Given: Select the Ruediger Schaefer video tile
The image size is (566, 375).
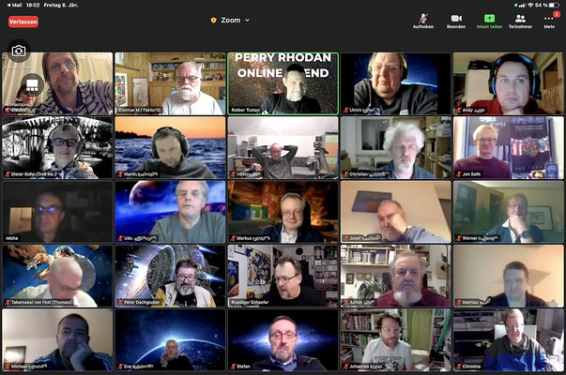Looking at the screenshot, I should pyautogui.click(x=283, y=276).
